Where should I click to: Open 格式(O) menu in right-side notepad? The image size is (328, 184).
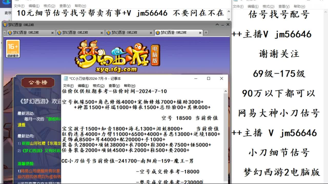pos(269,6)
